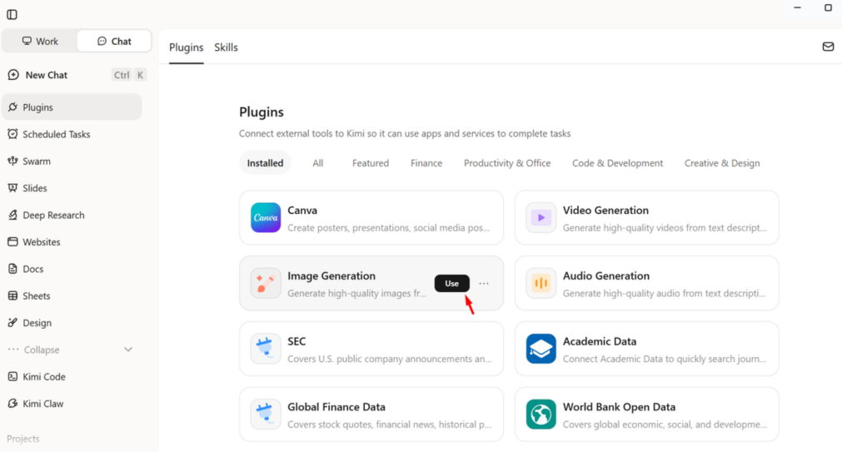
Task: Open Deep Research in the sidebar
Action: 72,215
